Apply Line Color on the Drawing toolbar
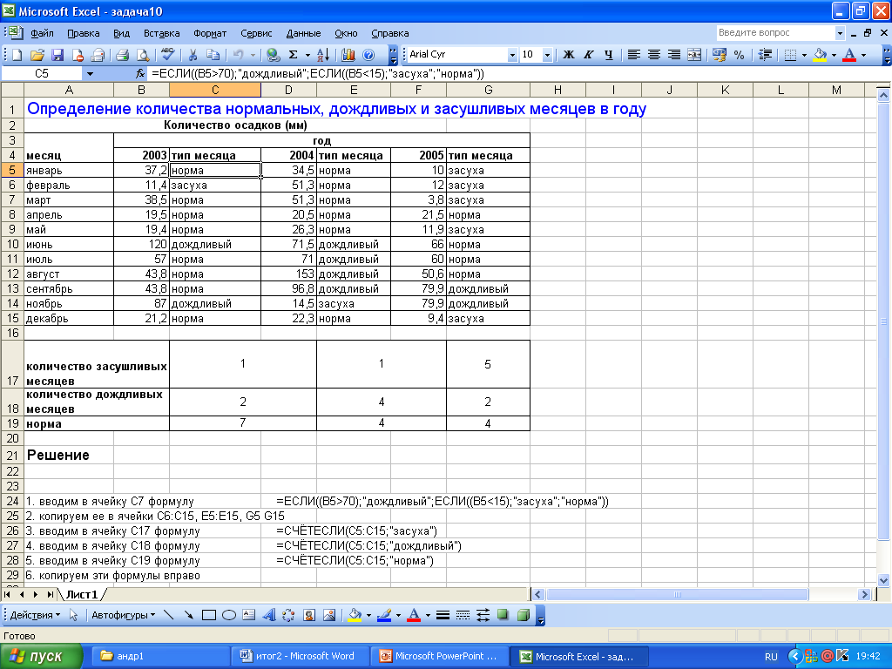This screenshot has height=669, width=892. (x=384, y=615)
